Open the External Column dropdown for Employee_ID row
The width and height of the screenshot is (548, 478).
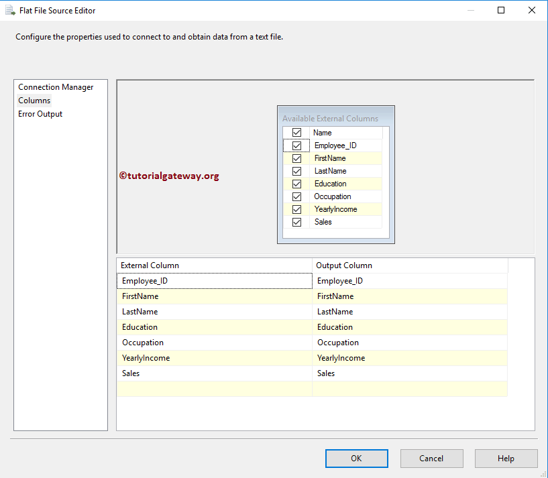215,280
